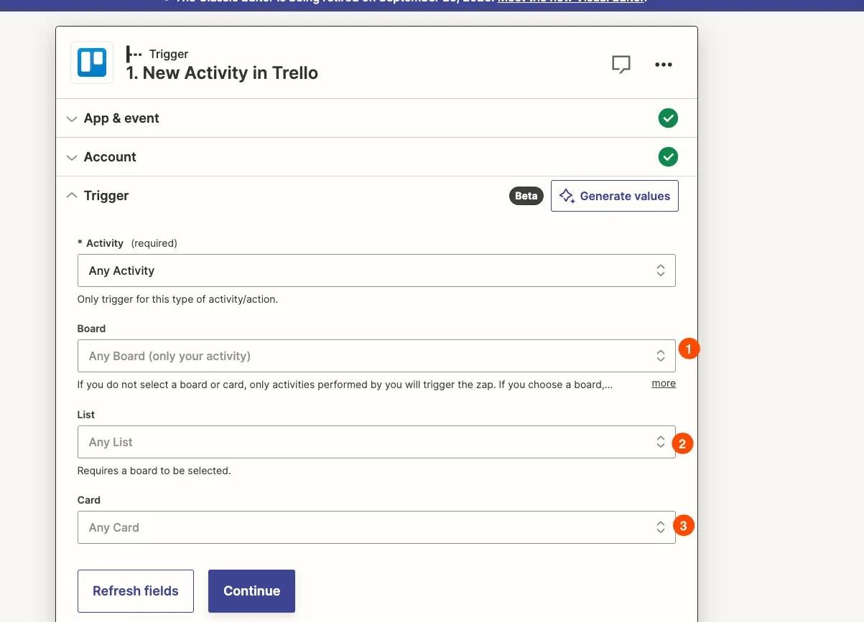
Task: Open the Any Activity dropdown
Action: (x=376, y=270)
